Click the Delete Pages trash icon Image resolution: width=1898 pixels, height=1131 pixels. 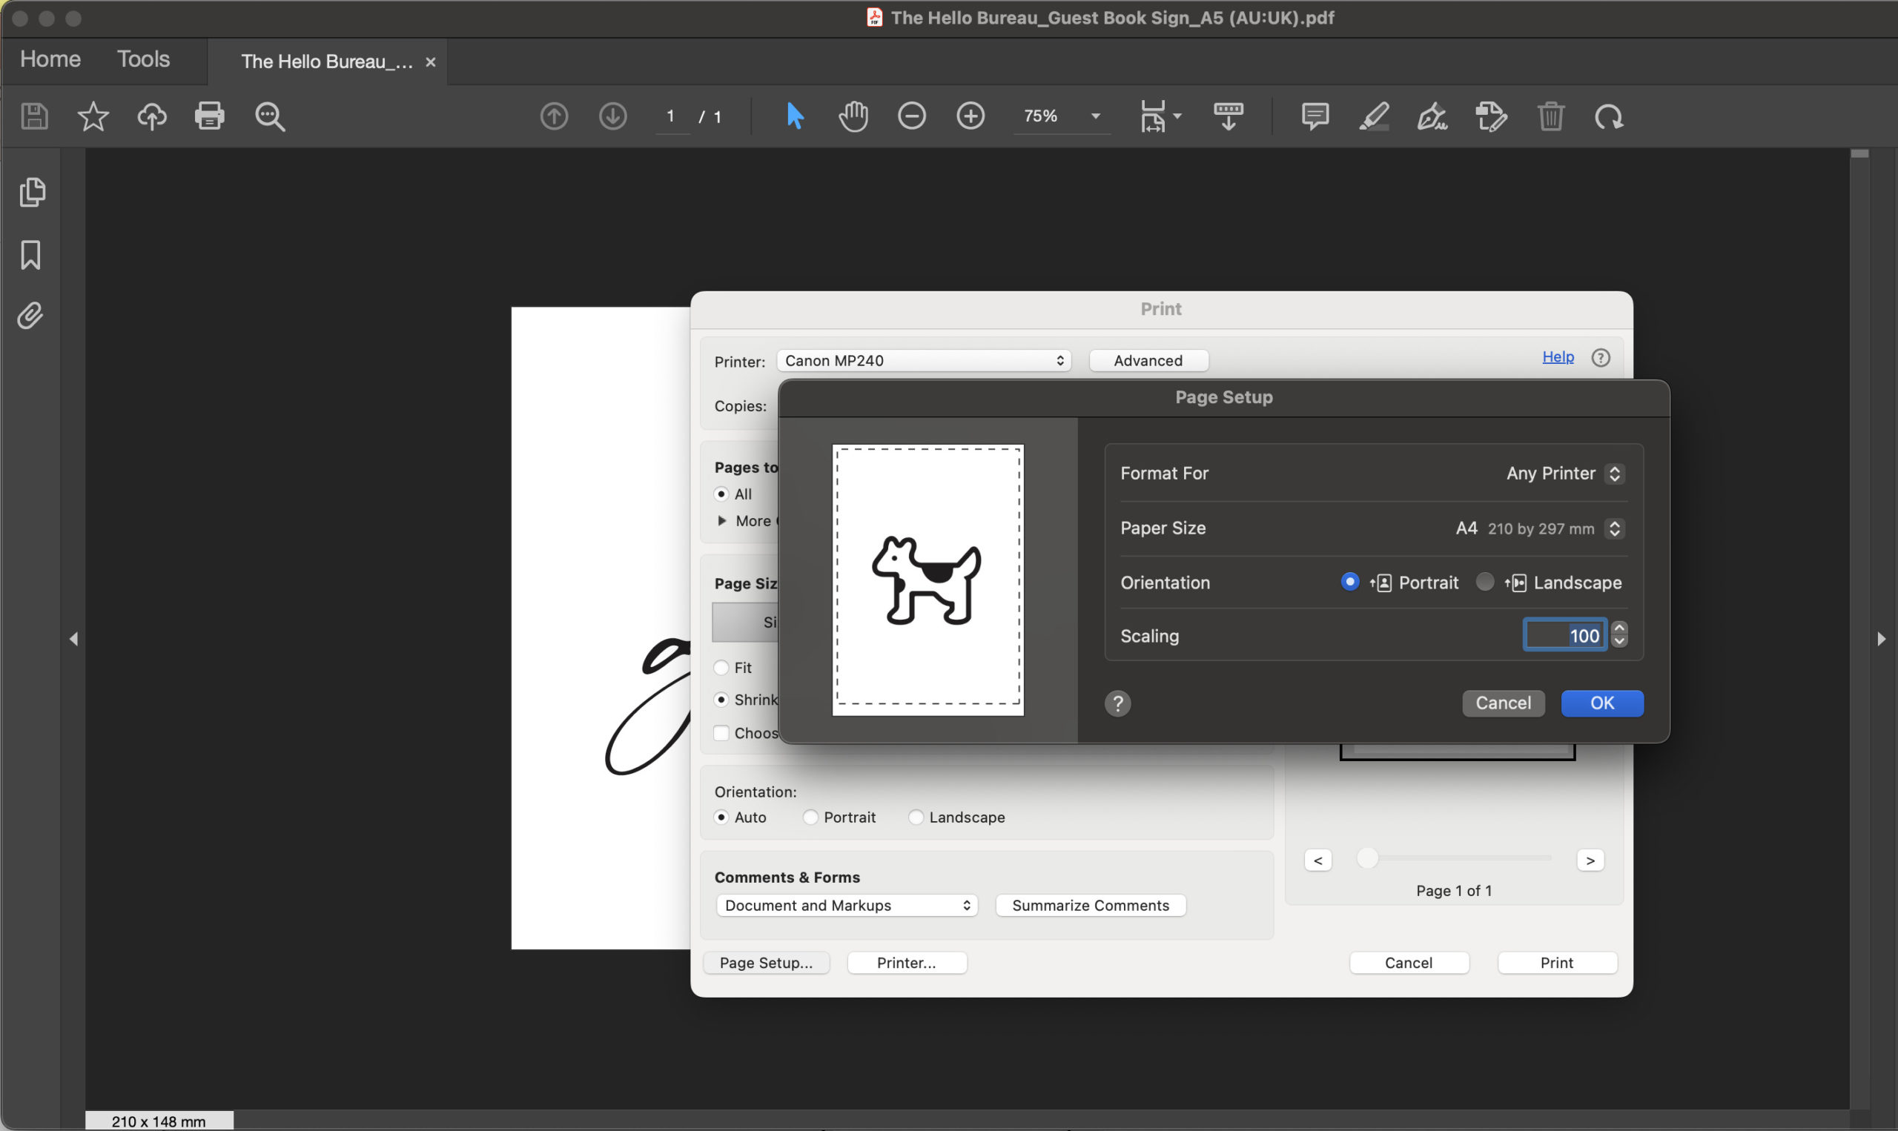[x=1551, y=116]
